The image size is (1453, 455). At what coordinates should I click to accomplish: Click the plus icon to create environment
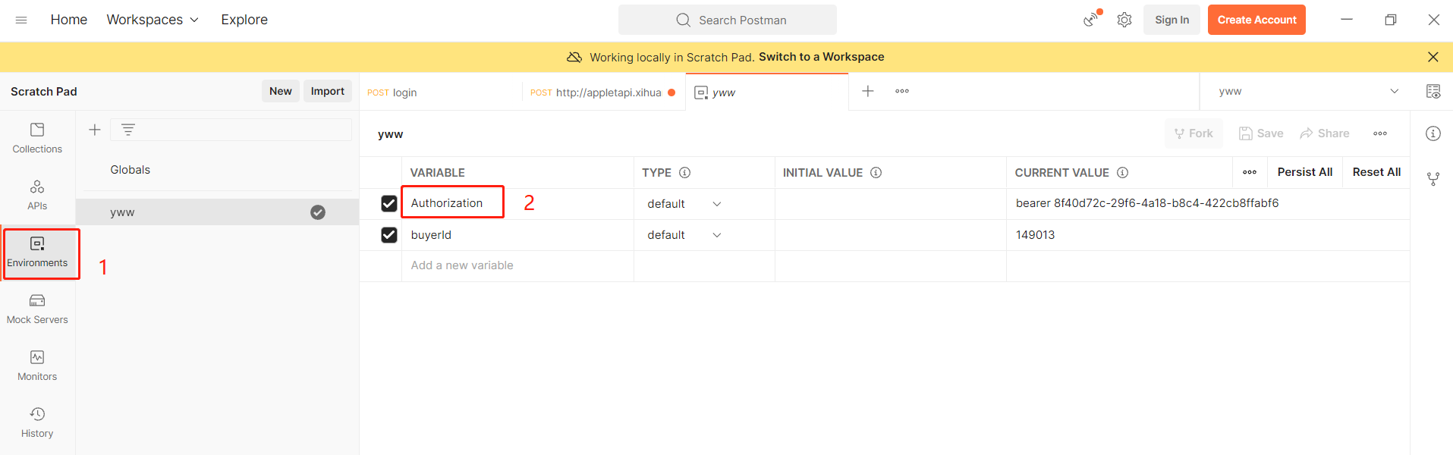(x=95, y=130)
